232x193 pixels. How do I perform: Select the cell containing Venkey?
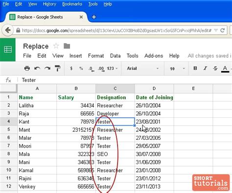[x=37, y=187]
